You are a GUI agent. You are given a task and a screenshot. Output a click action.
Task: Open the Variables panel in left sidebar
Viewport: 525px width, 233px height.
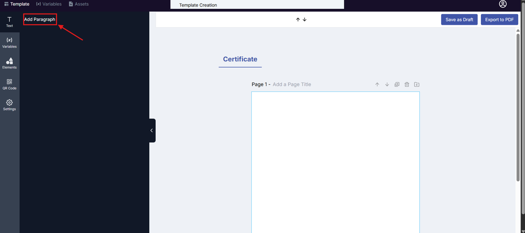point(9,42)
